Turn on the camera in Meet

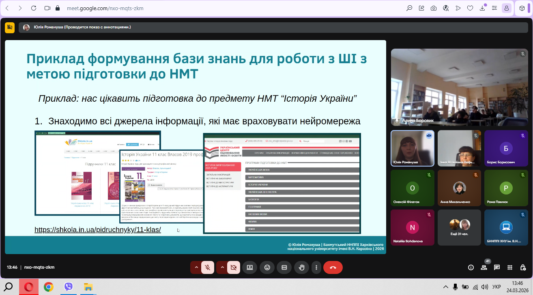[233, 267]
